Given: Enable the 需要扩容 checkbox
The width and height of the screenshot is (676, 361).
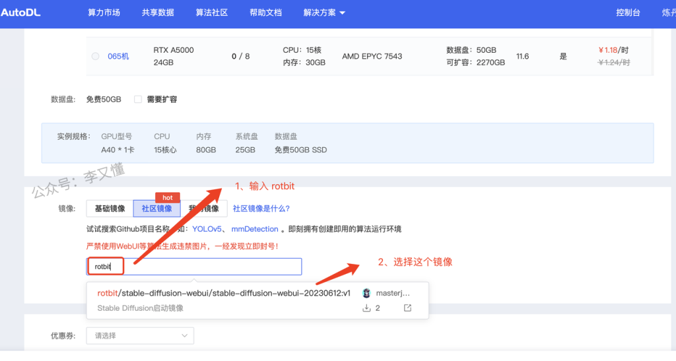Looking at the screenshot, I should 138,99.
